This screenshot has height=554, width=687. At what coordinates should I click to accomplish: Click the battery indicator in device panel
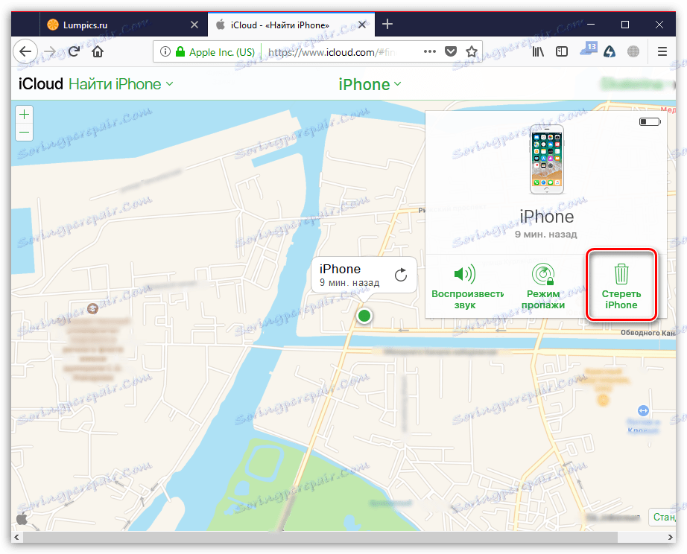coord(650,122)
